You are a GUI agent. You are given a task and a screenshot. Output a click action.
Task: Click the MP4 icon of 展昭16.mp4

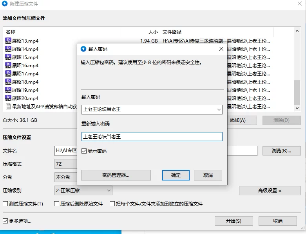(x=8, y=65)
